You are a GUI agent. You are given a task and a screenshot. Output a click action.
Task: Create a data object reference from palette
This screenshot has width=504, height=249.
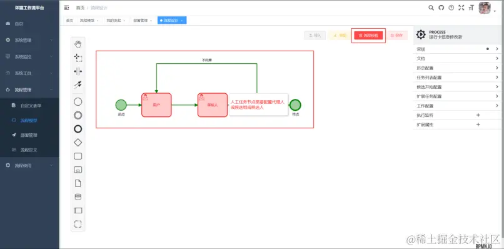point(78,183)
